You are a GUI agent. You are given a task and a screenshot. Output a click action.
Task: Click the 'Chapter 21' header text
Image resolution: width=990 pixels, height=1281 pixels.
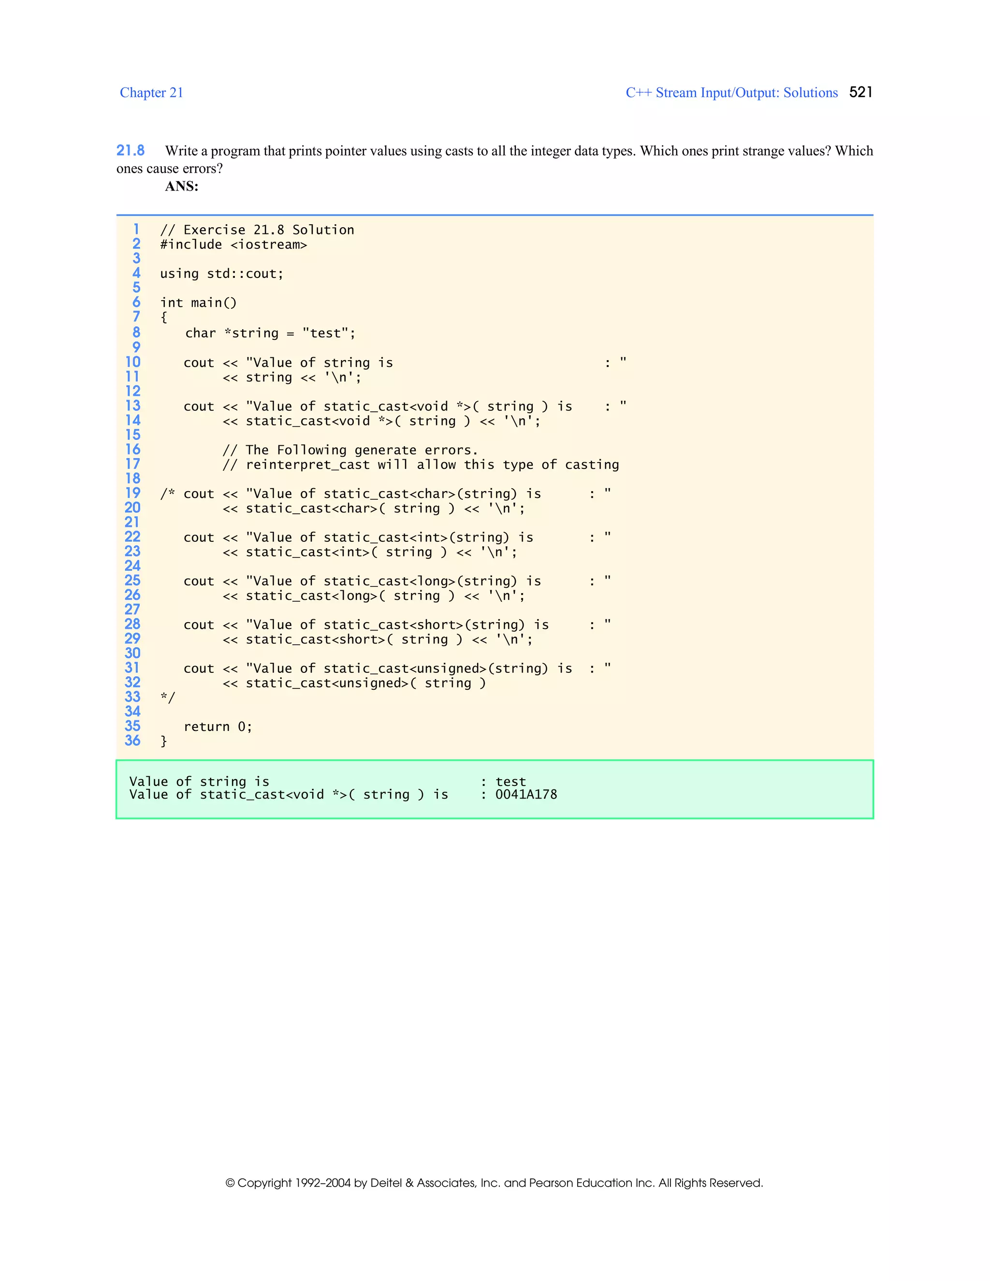(151, 93)
